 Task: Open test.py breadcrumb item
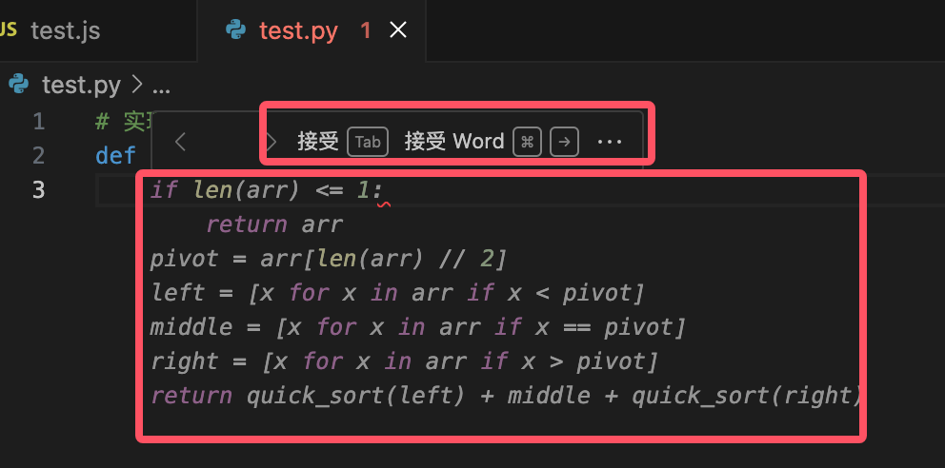tap(81, 86)
